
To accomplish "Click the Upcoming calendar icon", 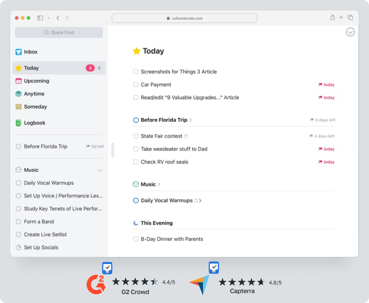I will click(18, 81).
